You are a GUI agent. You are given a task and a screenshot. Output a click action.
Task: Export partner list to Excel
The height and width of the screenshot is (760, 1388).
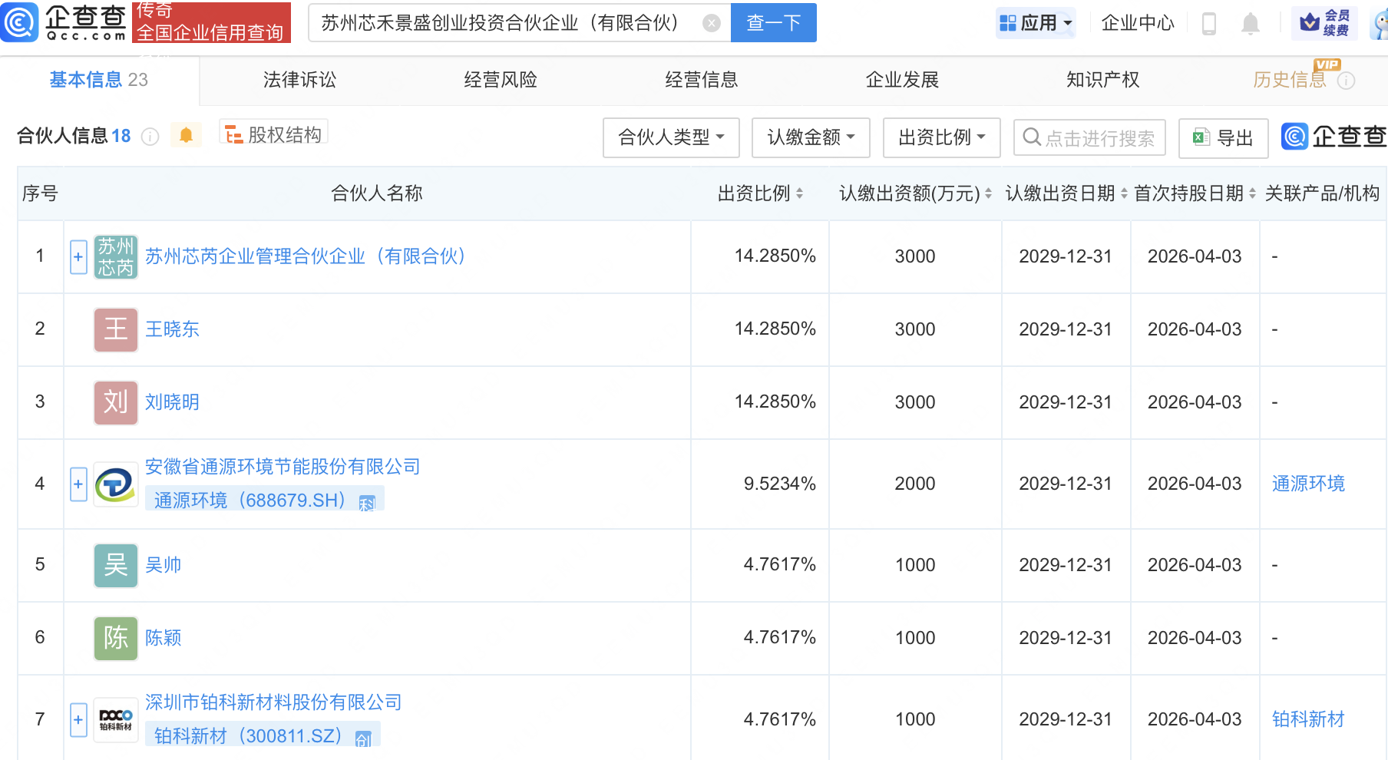pos(1223,138)
